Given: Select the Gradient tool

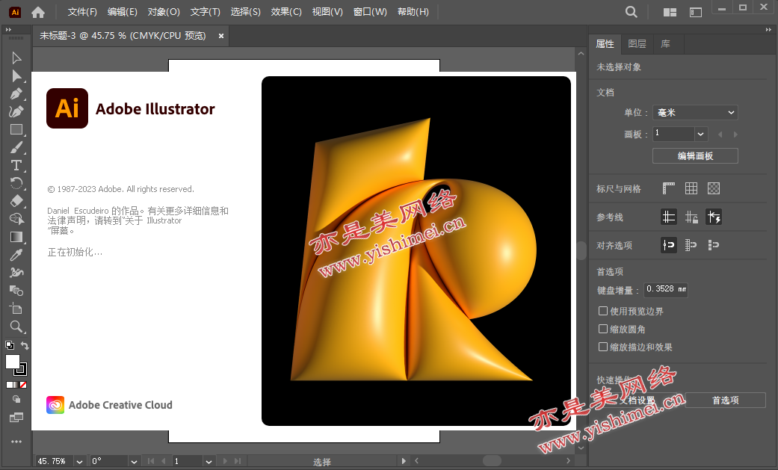Looking at the screenshot, I should (x=16, y=237).
